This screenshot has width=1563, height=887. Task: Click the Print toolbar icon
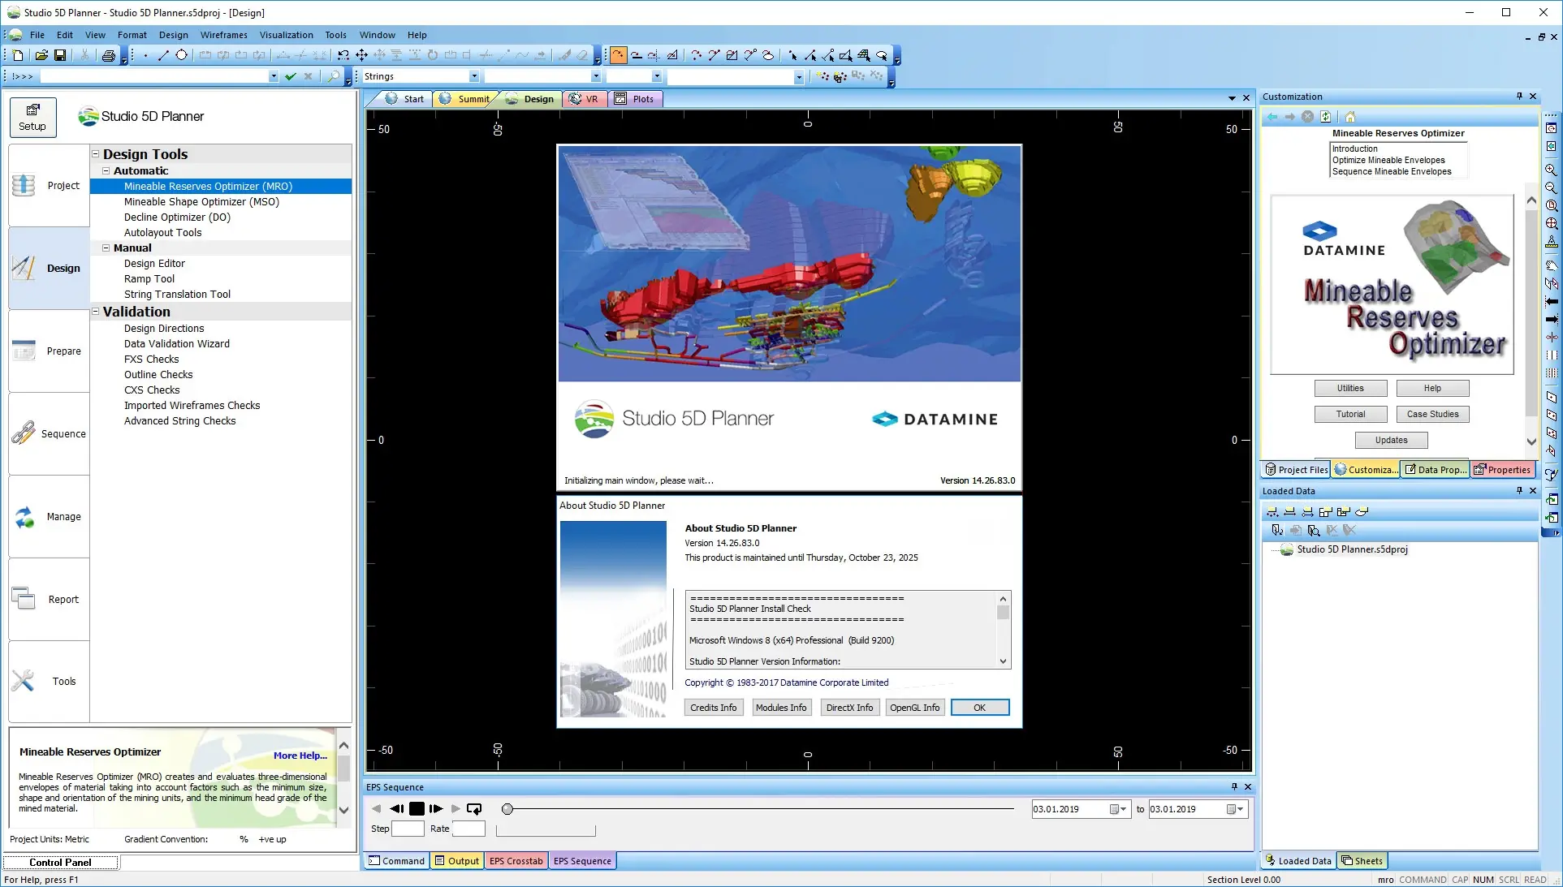(x=108, y=55)
